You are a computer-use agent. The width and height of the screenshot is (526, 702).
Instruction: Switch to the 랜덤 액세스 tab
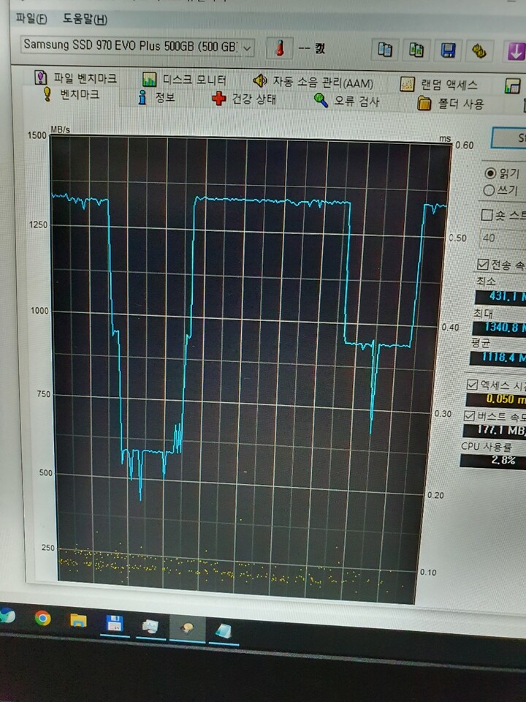coord(439,84)
